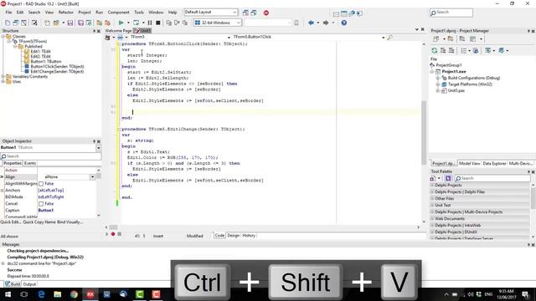Click Run Without Debugging icon

click(136, 23)
